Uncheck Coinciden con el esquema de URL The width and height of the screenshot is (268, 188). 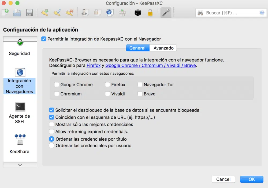51,117
